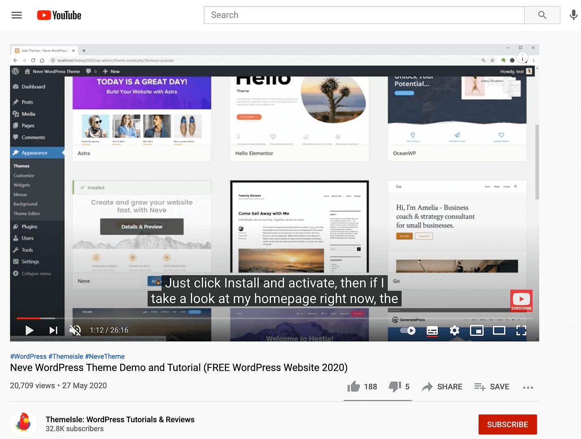Skip to next video
The image size is (581, 439).
[x=53, y=330]
